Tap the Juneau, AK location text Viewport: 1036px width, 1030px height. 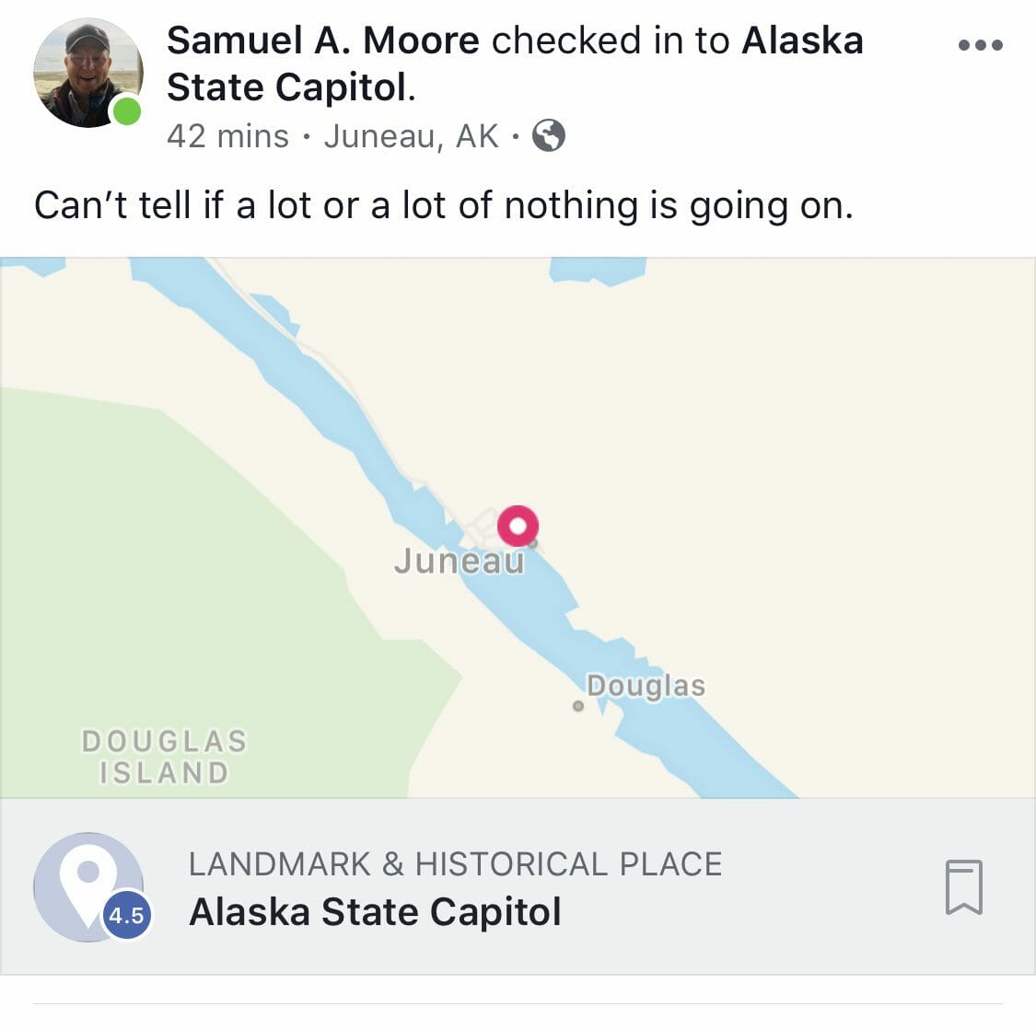coord(411,136)
